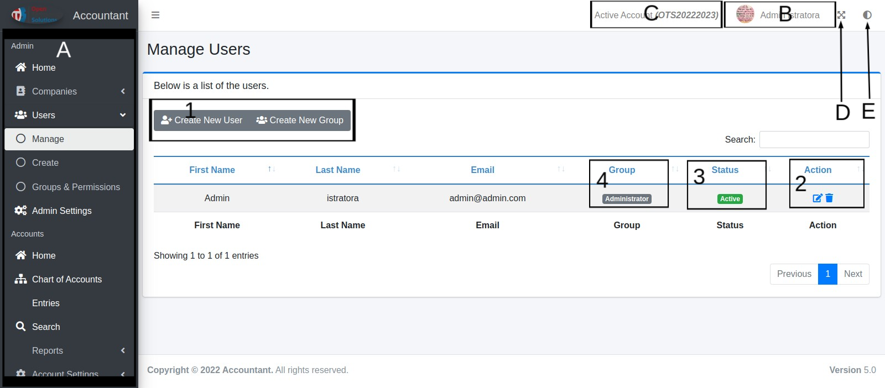The image size is (885, 388).
Task: Click the hamburger sidebar toggle icon
Action: click(x=155, y=15)
